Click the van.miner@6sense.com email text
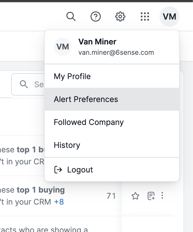 [x=116, y=53]
